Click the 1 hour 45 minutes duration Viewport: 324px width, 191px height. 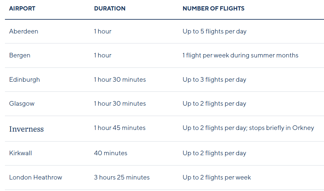[120, 128]
